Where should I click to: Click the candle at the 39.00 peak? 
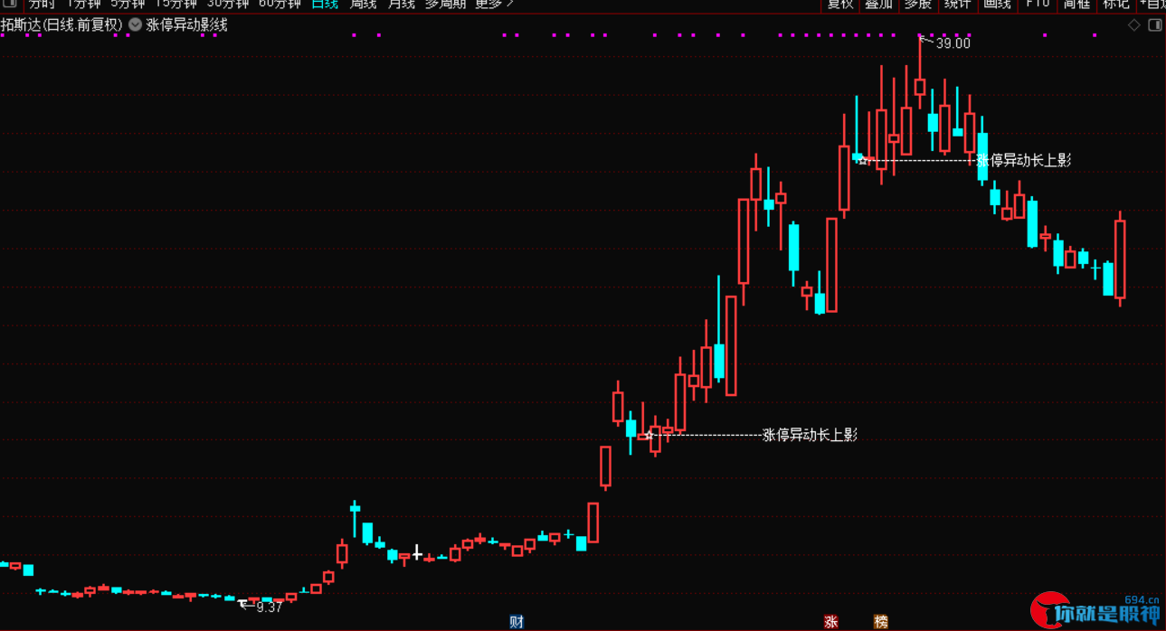pyautogui.click(x=920, y=86)
